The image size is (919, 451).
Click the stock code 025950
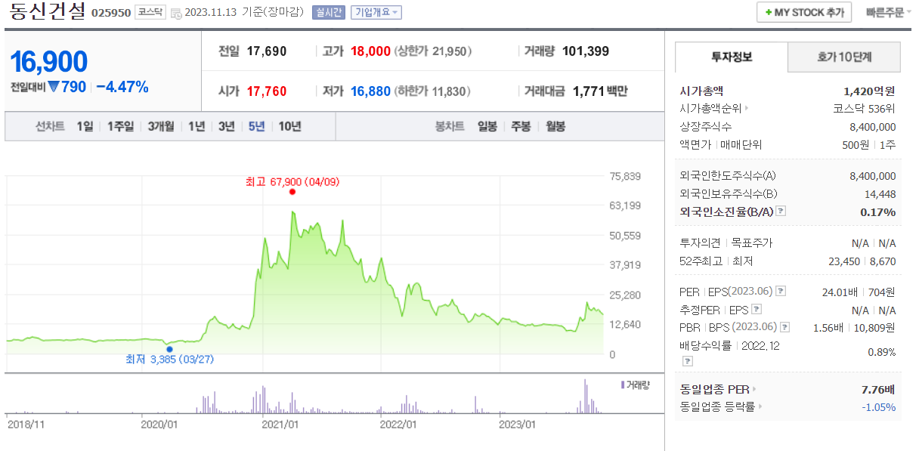(111, 13)
